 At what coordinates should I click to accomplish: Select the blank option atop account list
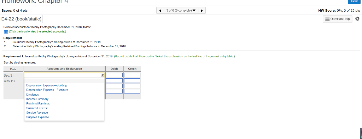pos(64,81)
